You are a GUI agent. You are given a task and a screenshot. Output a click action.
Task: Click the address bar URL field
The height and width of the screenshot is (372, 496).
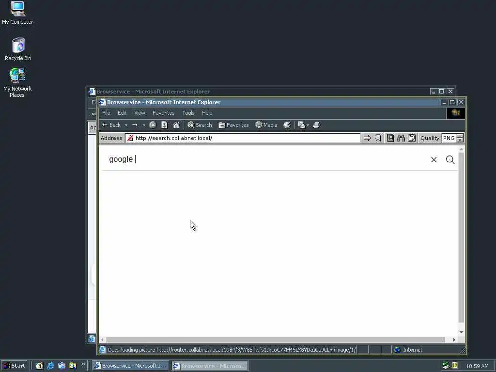pyautogui.click(x=243, y=138)
